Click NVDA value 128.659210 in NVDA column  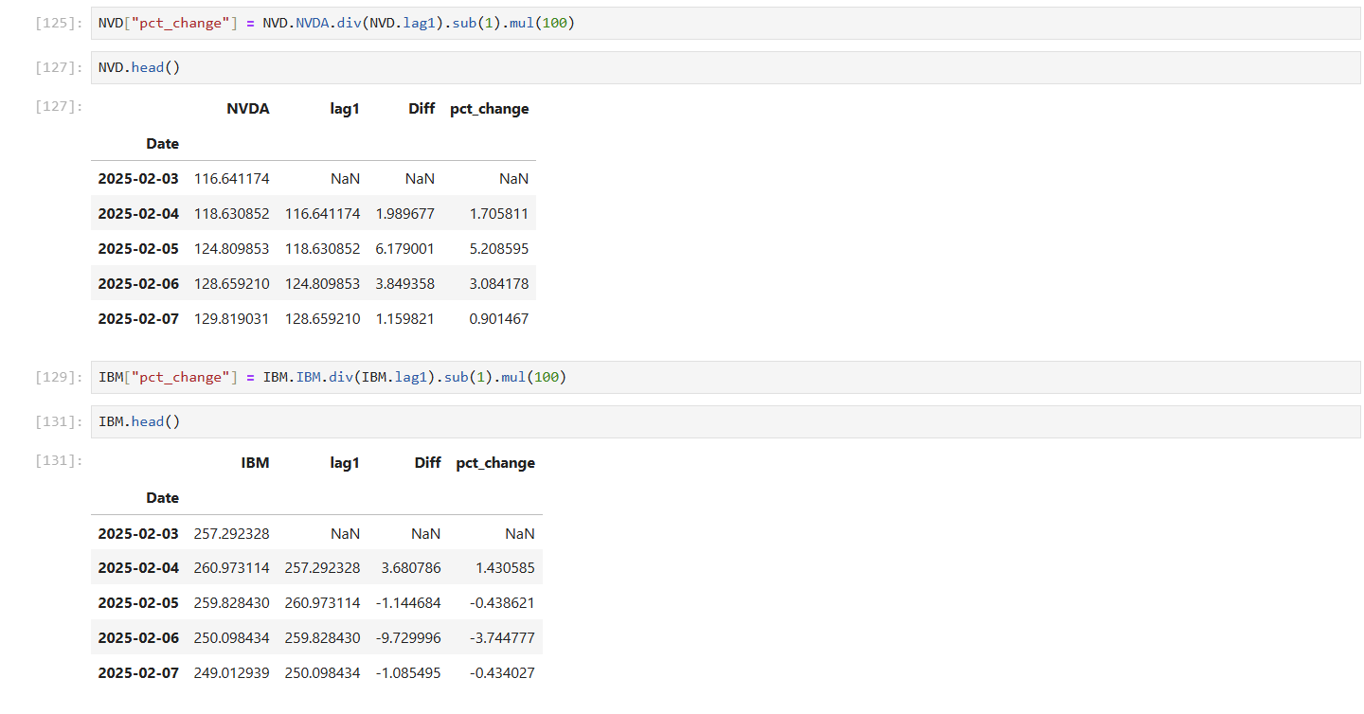pyautogui.click(x=231, y=283)
